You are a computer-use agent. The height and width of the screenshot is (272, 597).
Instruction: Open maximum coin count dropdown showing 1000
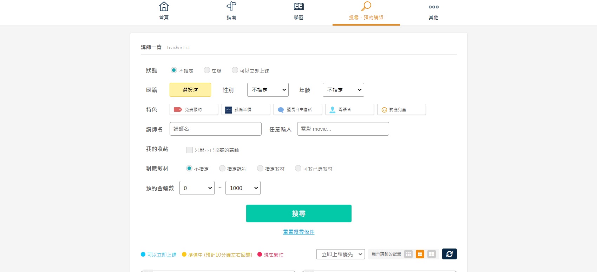[243, 188]
